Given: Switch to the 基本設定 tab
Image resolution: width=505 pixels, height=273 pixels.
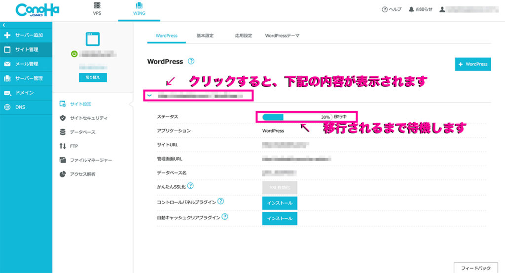Looking at the screenshot, I should [x=205, y=36].
